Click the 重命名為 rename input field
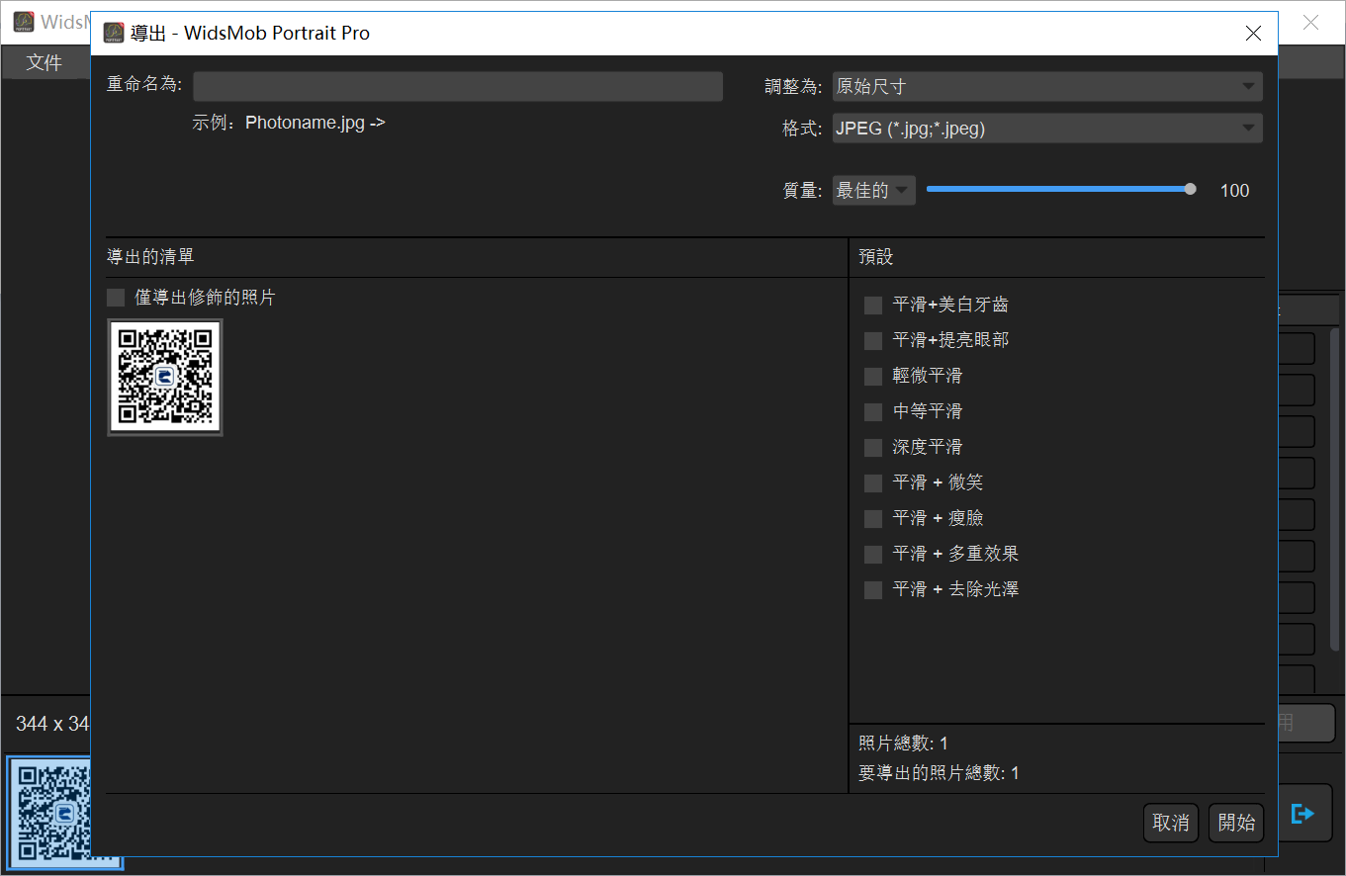The height and width of the screenshot is (876, 1346). (x=458, y=86)
